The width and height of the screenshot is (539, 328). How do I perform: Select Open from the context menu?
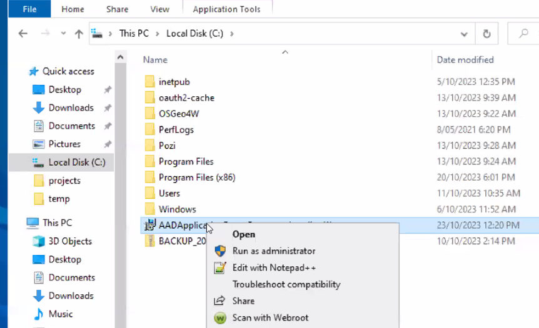[x=244, y=234]
